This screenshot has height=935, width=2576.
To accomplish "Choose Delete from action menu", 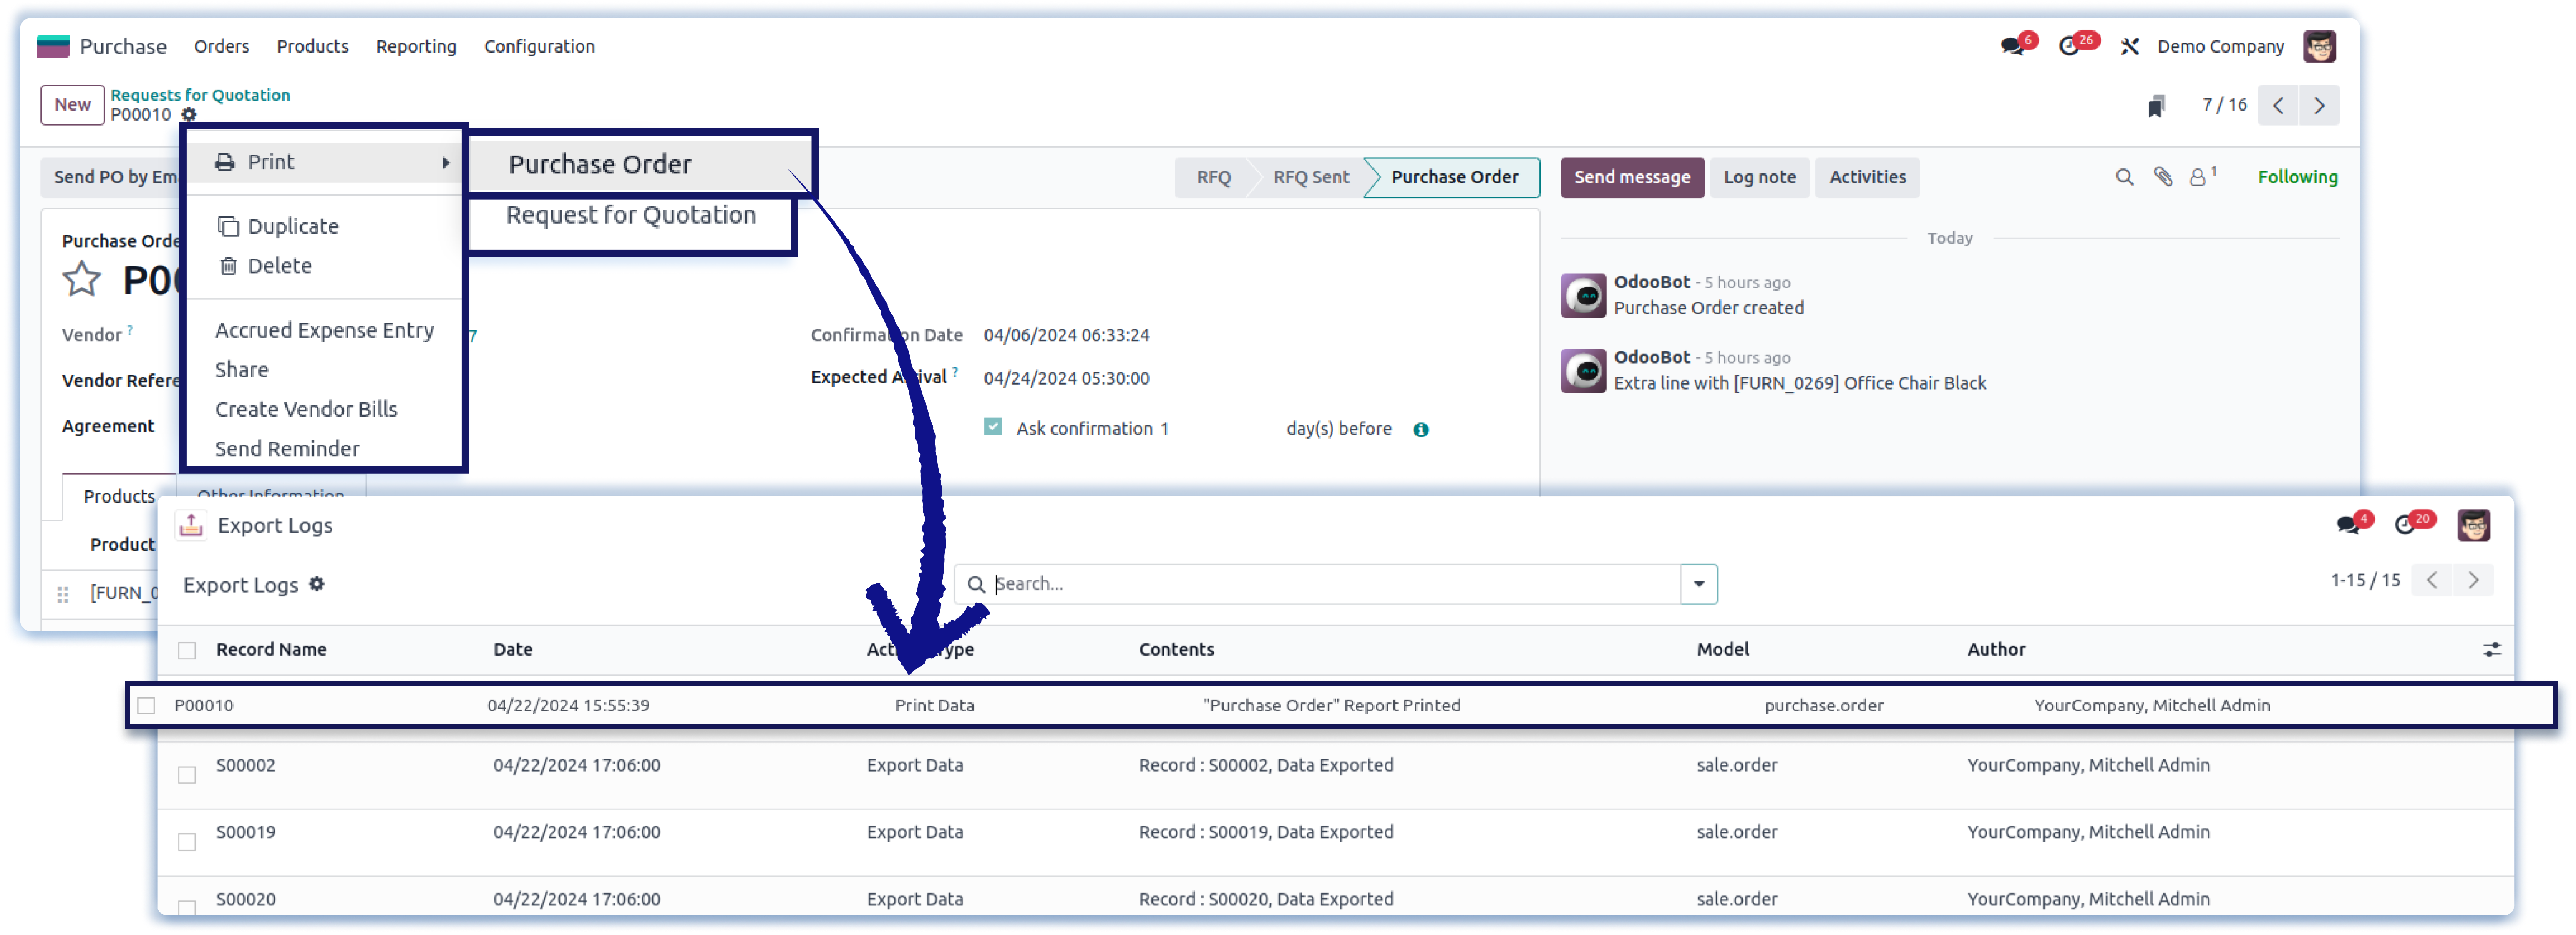I will click(279, 266).
